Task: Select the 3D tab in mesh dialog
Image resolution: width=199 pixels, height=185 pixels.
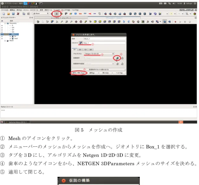Action: [x=74, y=49]
